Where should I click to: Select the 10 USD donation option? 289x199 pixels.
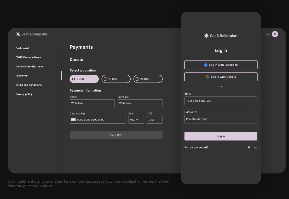[116, 79]
